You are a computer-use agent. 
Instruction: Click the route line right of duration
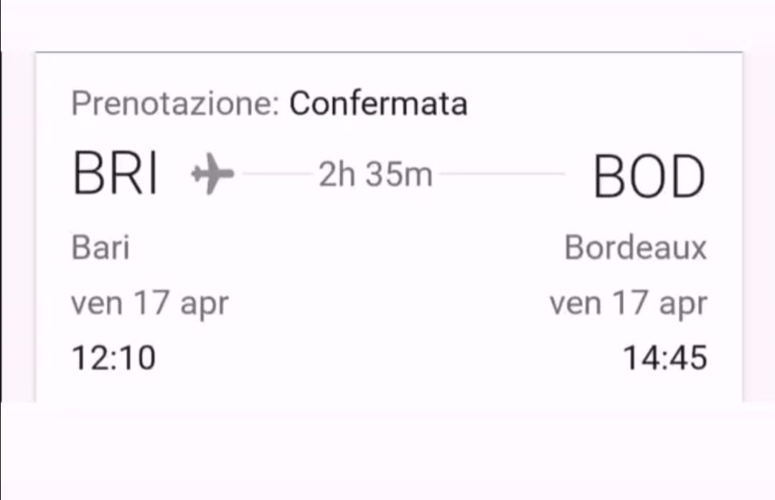tap(502, 174)
